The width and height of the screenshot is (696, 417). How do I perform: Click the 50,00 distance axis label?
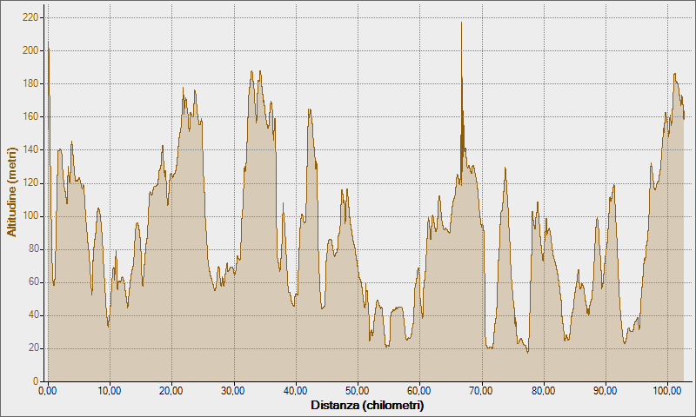click(x=358, y=391)
